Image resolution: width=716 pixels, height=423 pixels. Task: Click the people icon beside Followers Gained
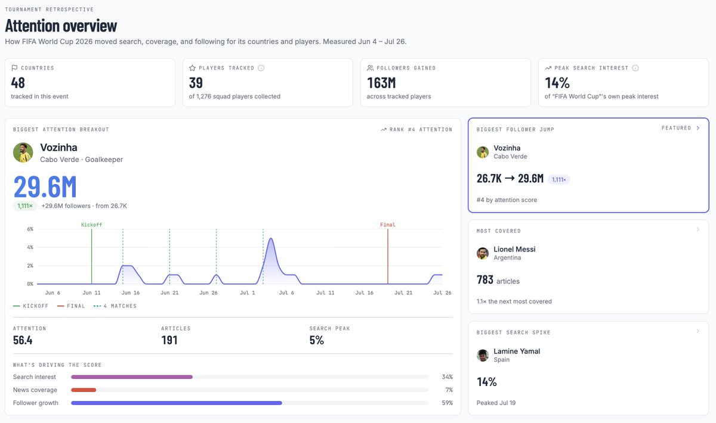[x=371, y=68]
